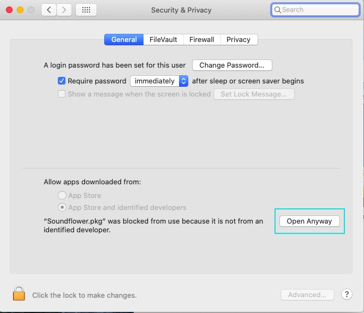Enable Show a message when locked checkbox

62,94
